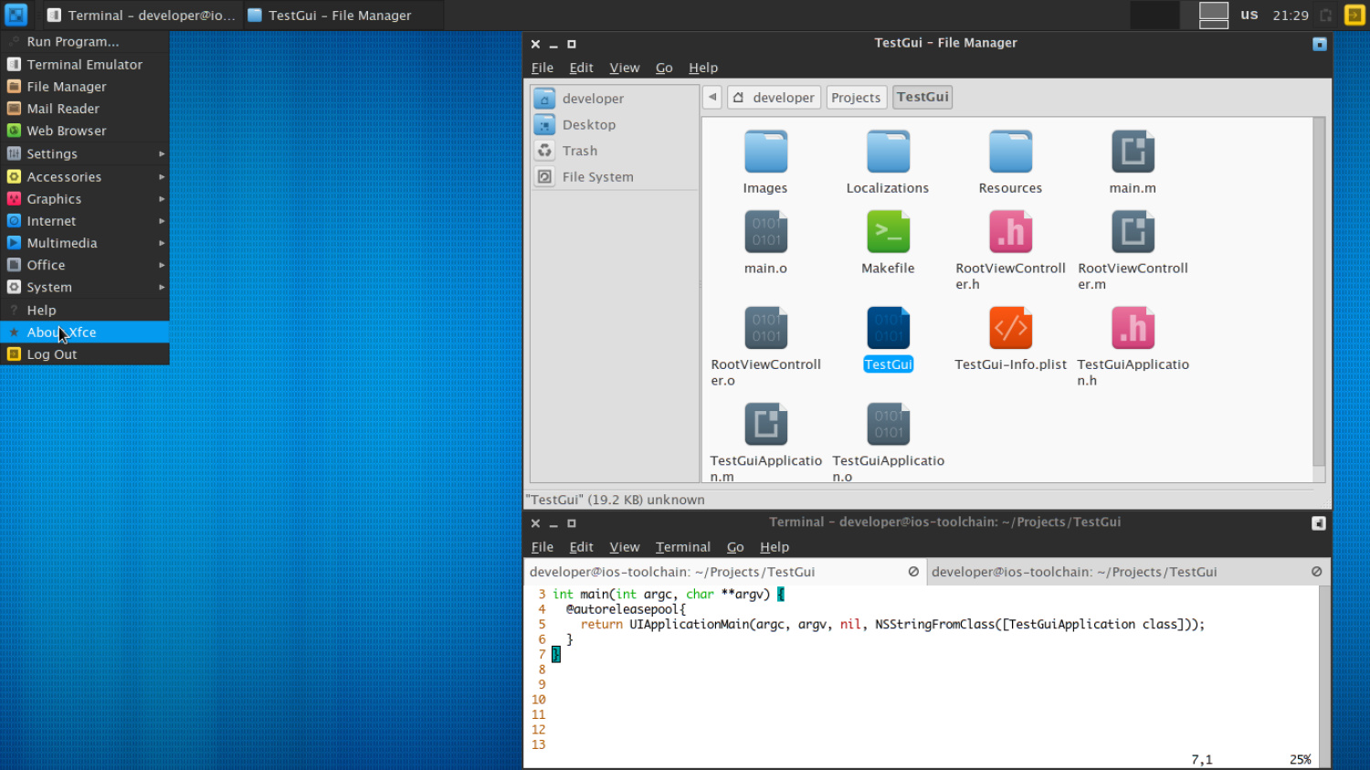This screenshot has width=1370, height=770.
Task: Select About Xfce menu entry
Action: 85,332
